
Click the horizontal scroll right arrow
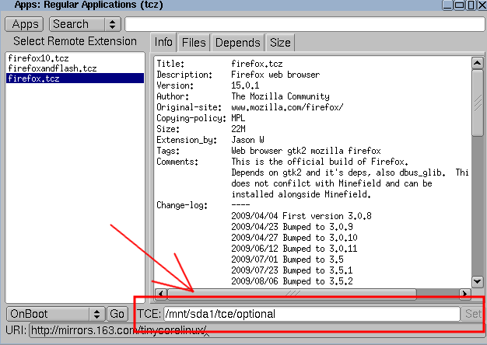464,293
